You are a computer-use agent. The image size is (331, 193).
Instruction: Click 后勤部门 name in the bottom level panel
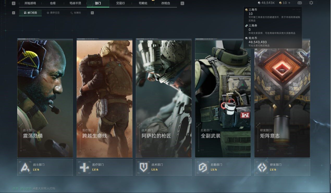tap(216, 165)
